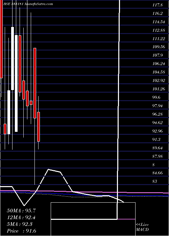This screenshot has height=236, width=169.
Task: Click the 97.94 price axis label
Action: pos(158,106)
